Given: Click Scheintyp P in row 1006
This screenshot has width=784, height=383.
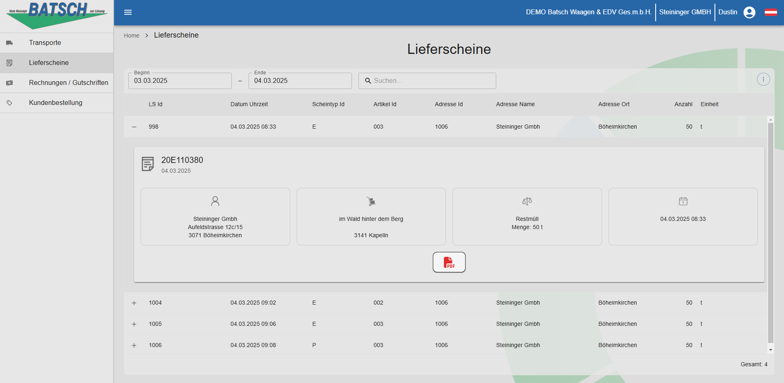Looking at the screenshot, I should [314, 345].
